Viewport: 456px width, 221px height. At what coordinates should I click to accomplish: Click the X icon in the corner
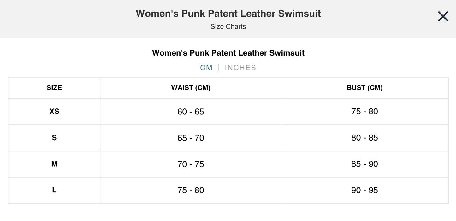(x=443, y=16)
